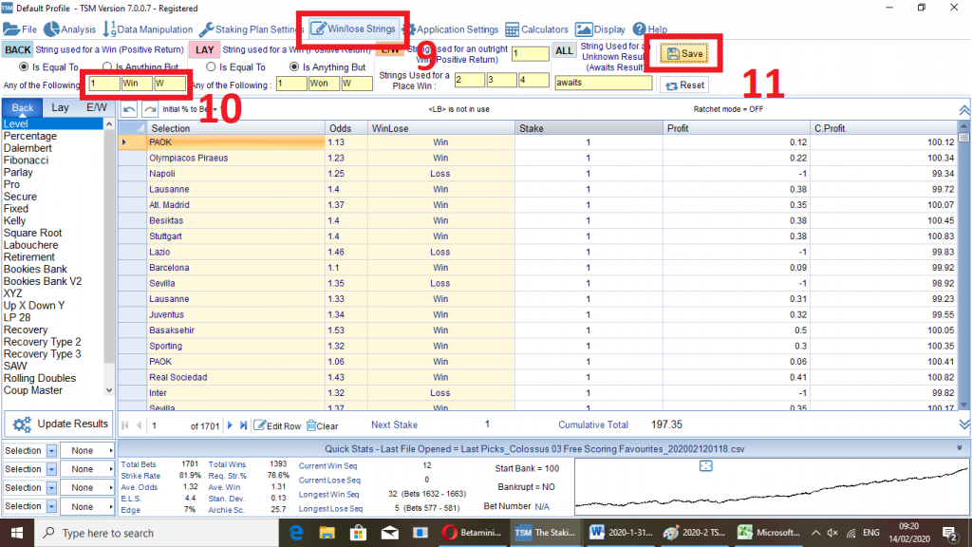
Task: Click Edit Row in grid navigator
Action: point(278,425)
